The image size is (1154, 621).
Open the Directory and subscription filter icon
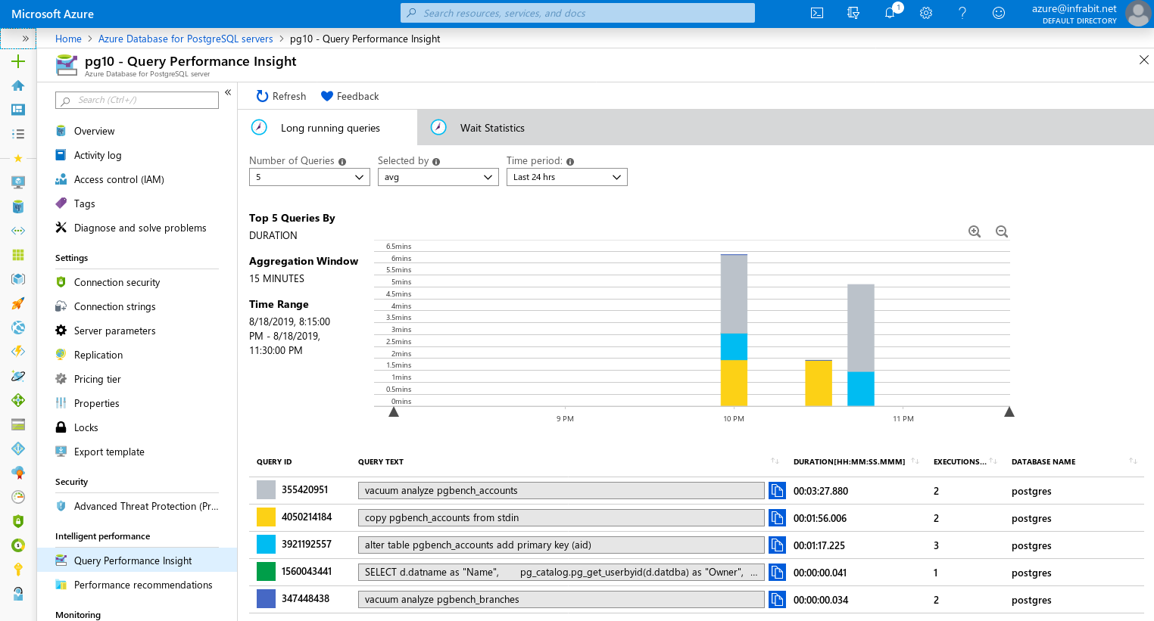(x=853, y=13)
